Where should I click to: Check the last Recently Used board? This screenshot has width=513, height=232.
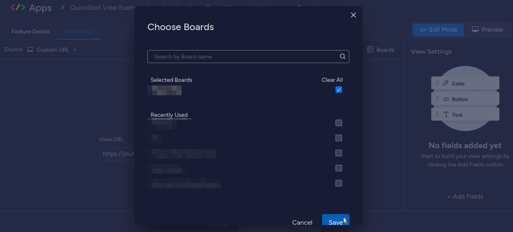339,183
